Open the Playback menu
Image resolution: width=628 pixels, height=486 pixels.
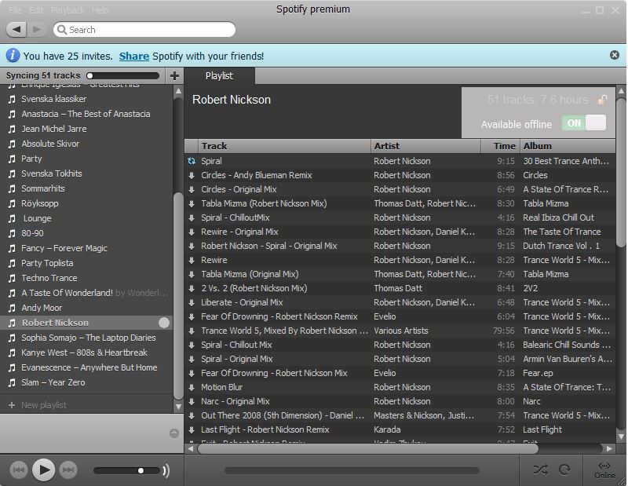(x=68, y=10)
